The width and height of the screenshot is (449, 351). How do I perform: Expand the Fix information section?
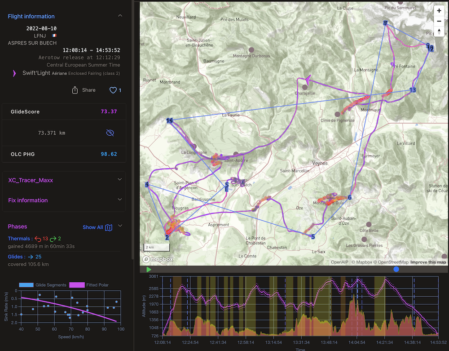point(120,200)
